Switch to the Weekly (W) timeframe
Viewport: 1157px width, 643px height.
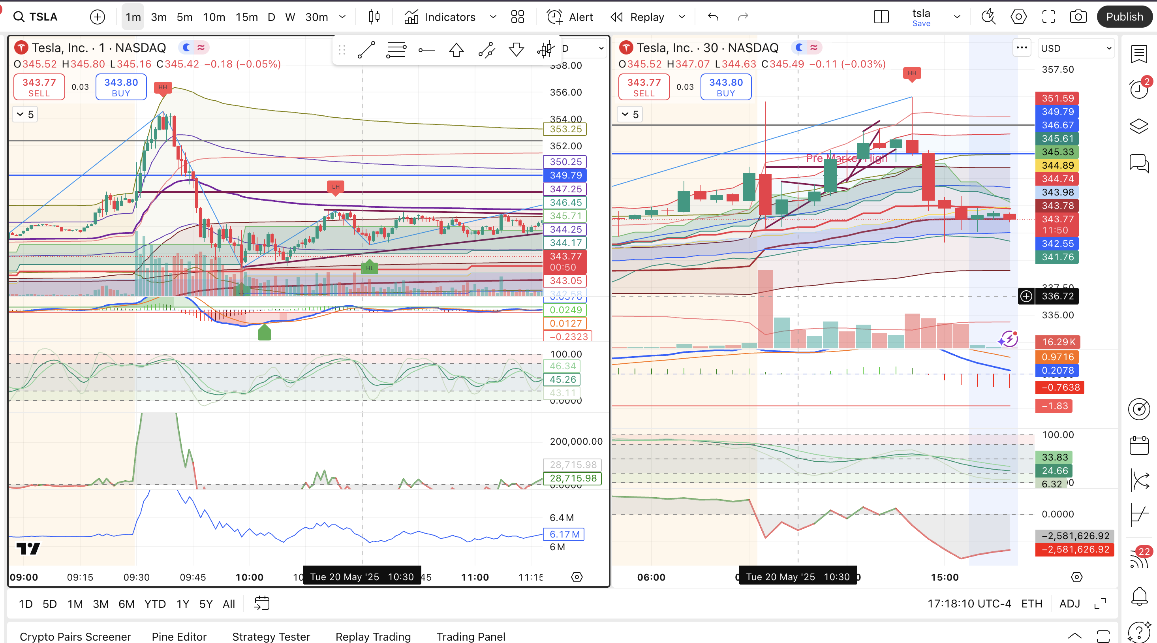[x=290, y=17]
